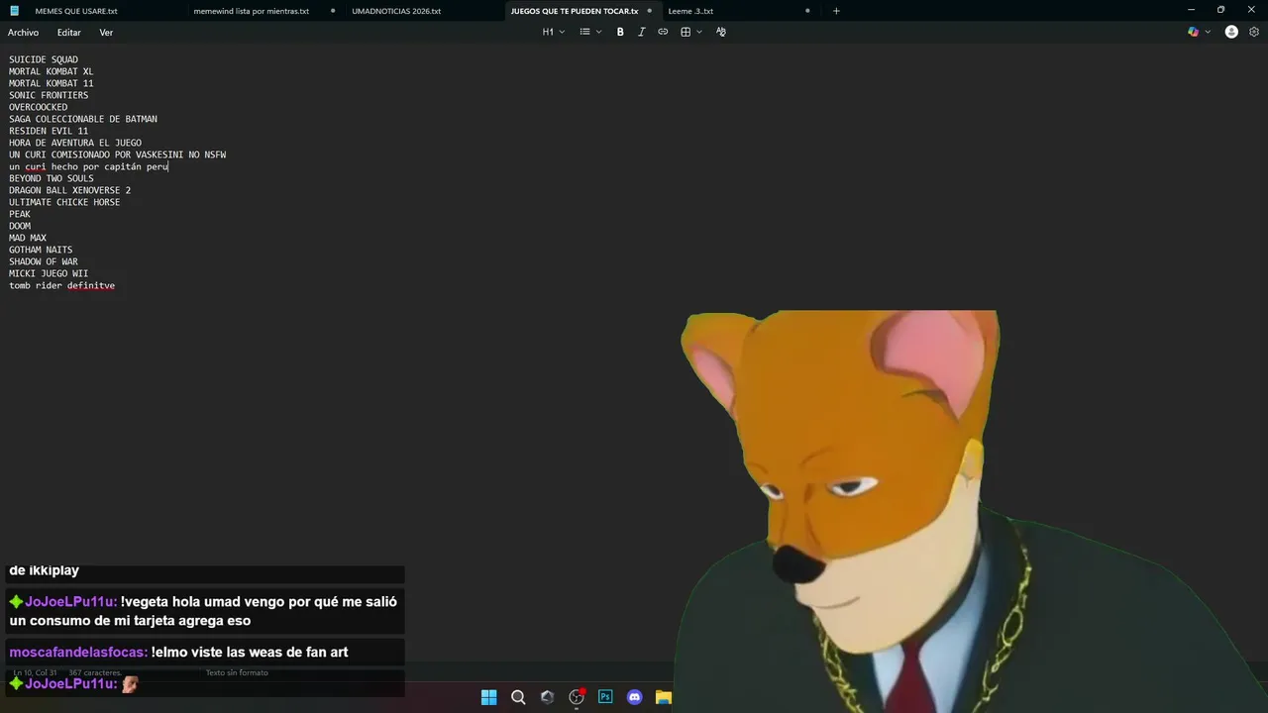The width and height of the screenshot is (1268, 713).
Task: Open Notepad settings gear
Action: tap(1254, 32)
